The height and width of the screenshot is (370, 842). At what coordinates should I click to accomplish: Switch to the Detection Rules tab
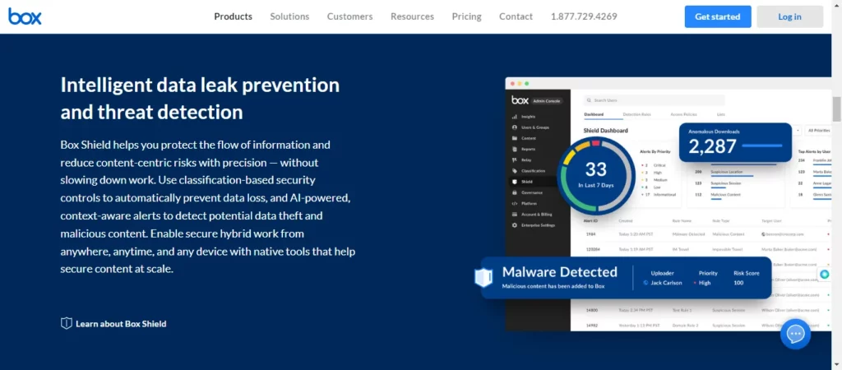(x=636, y=114)
